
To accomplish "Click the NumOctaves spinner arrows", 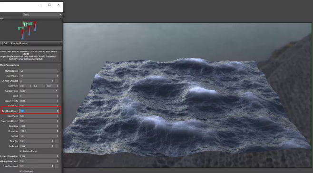I will tap(58, 71).
